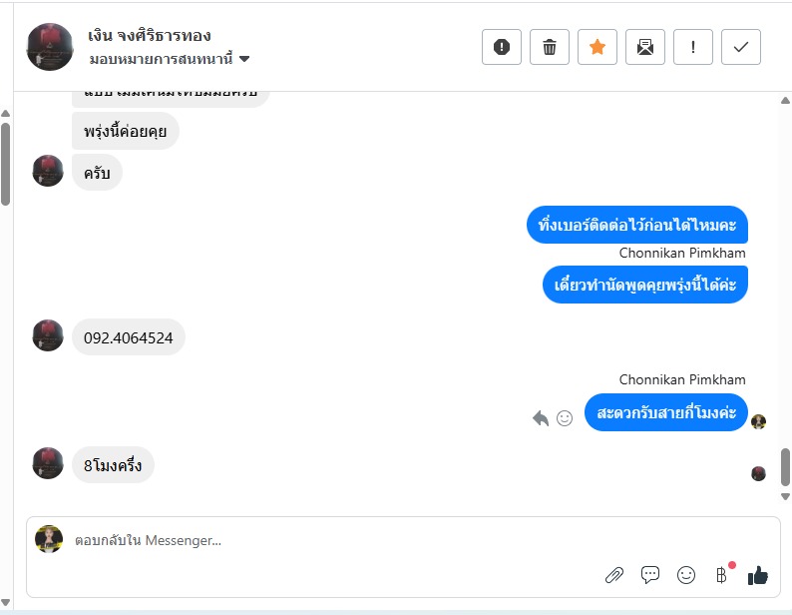Click the customer's avatar in header
This screenshot has width=792, height=615.
click(x=50, y=47)
